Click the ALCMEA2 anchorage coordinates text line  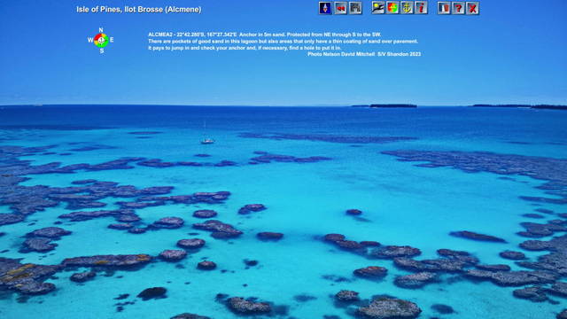click(x=264, y=35)
